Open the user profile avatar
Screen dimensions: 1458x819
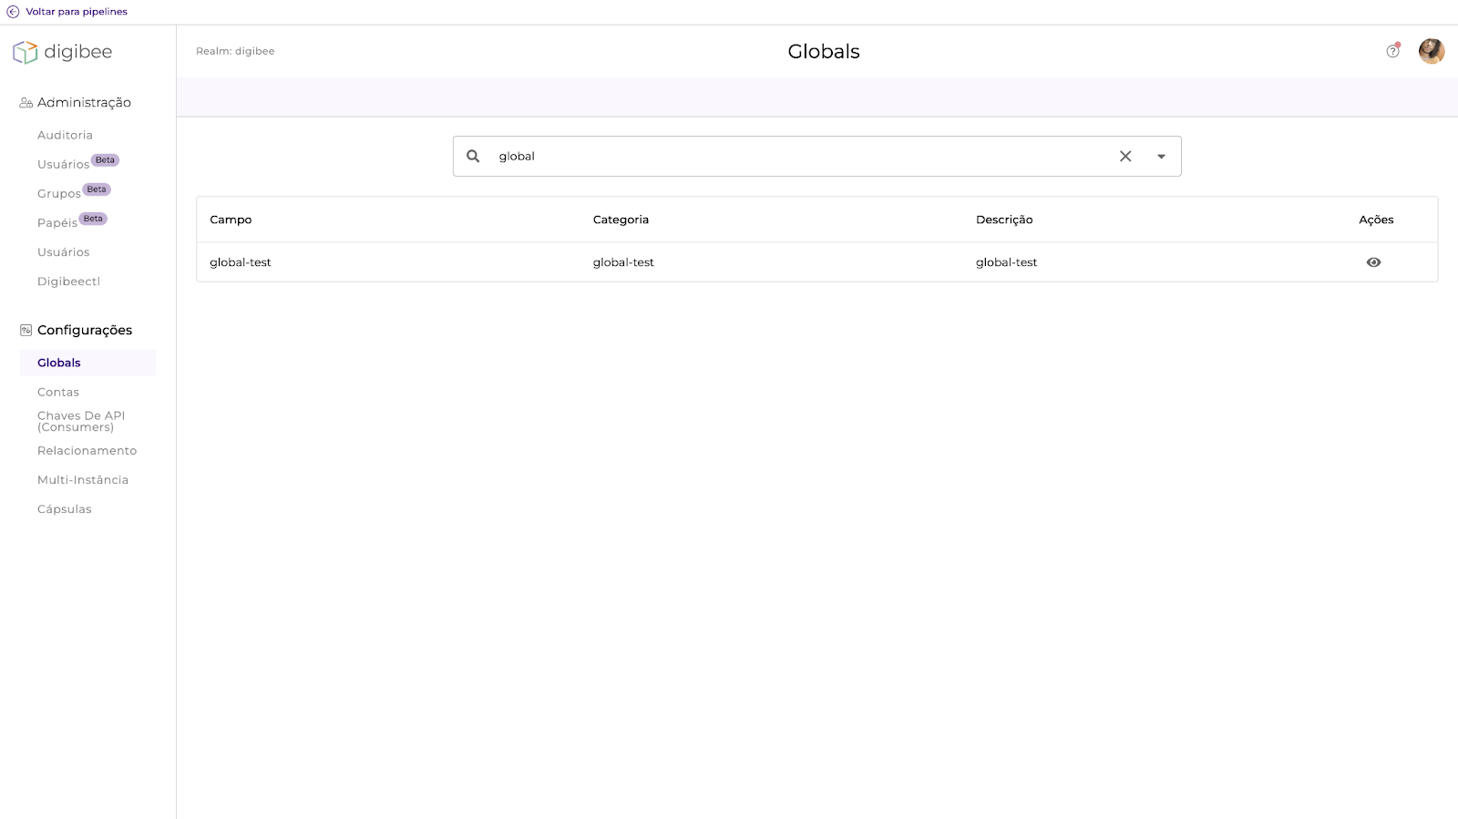(1431, 51)
